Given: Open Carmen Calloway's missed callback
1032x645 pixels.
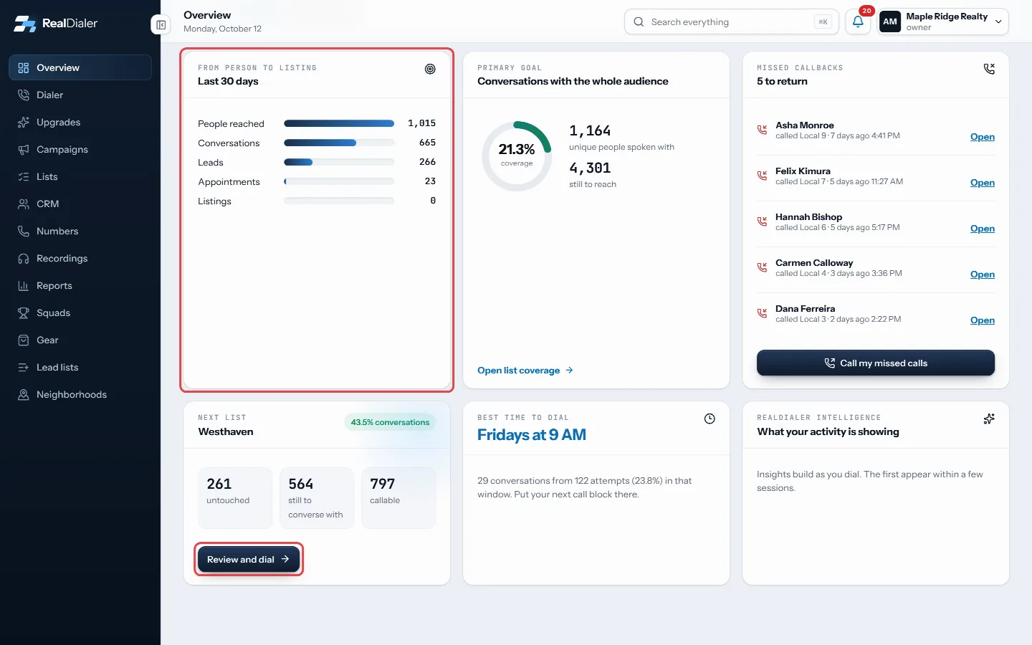Looking at the screenshot, I should coord(983,274).
